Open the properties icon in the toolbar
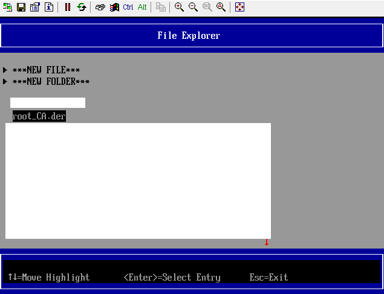The height and width of the screenshot is (294, 384). pos(34,7)
